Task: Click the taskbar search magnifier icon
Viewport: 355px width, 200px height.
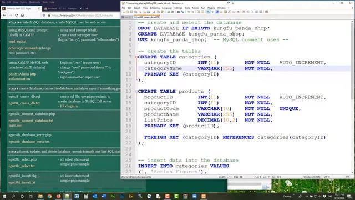Action: 13,196
